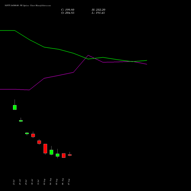Screen dimensions: 191x191
Task: Click the green candle for 05 Aug
Action: [58, 155]
